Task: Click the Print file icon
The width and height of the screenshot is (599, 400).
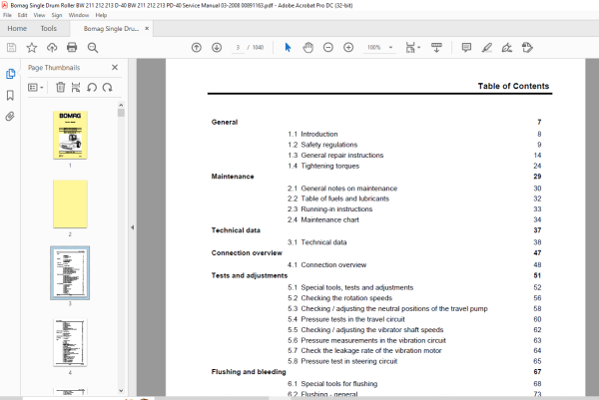Action: coord(72,47)
